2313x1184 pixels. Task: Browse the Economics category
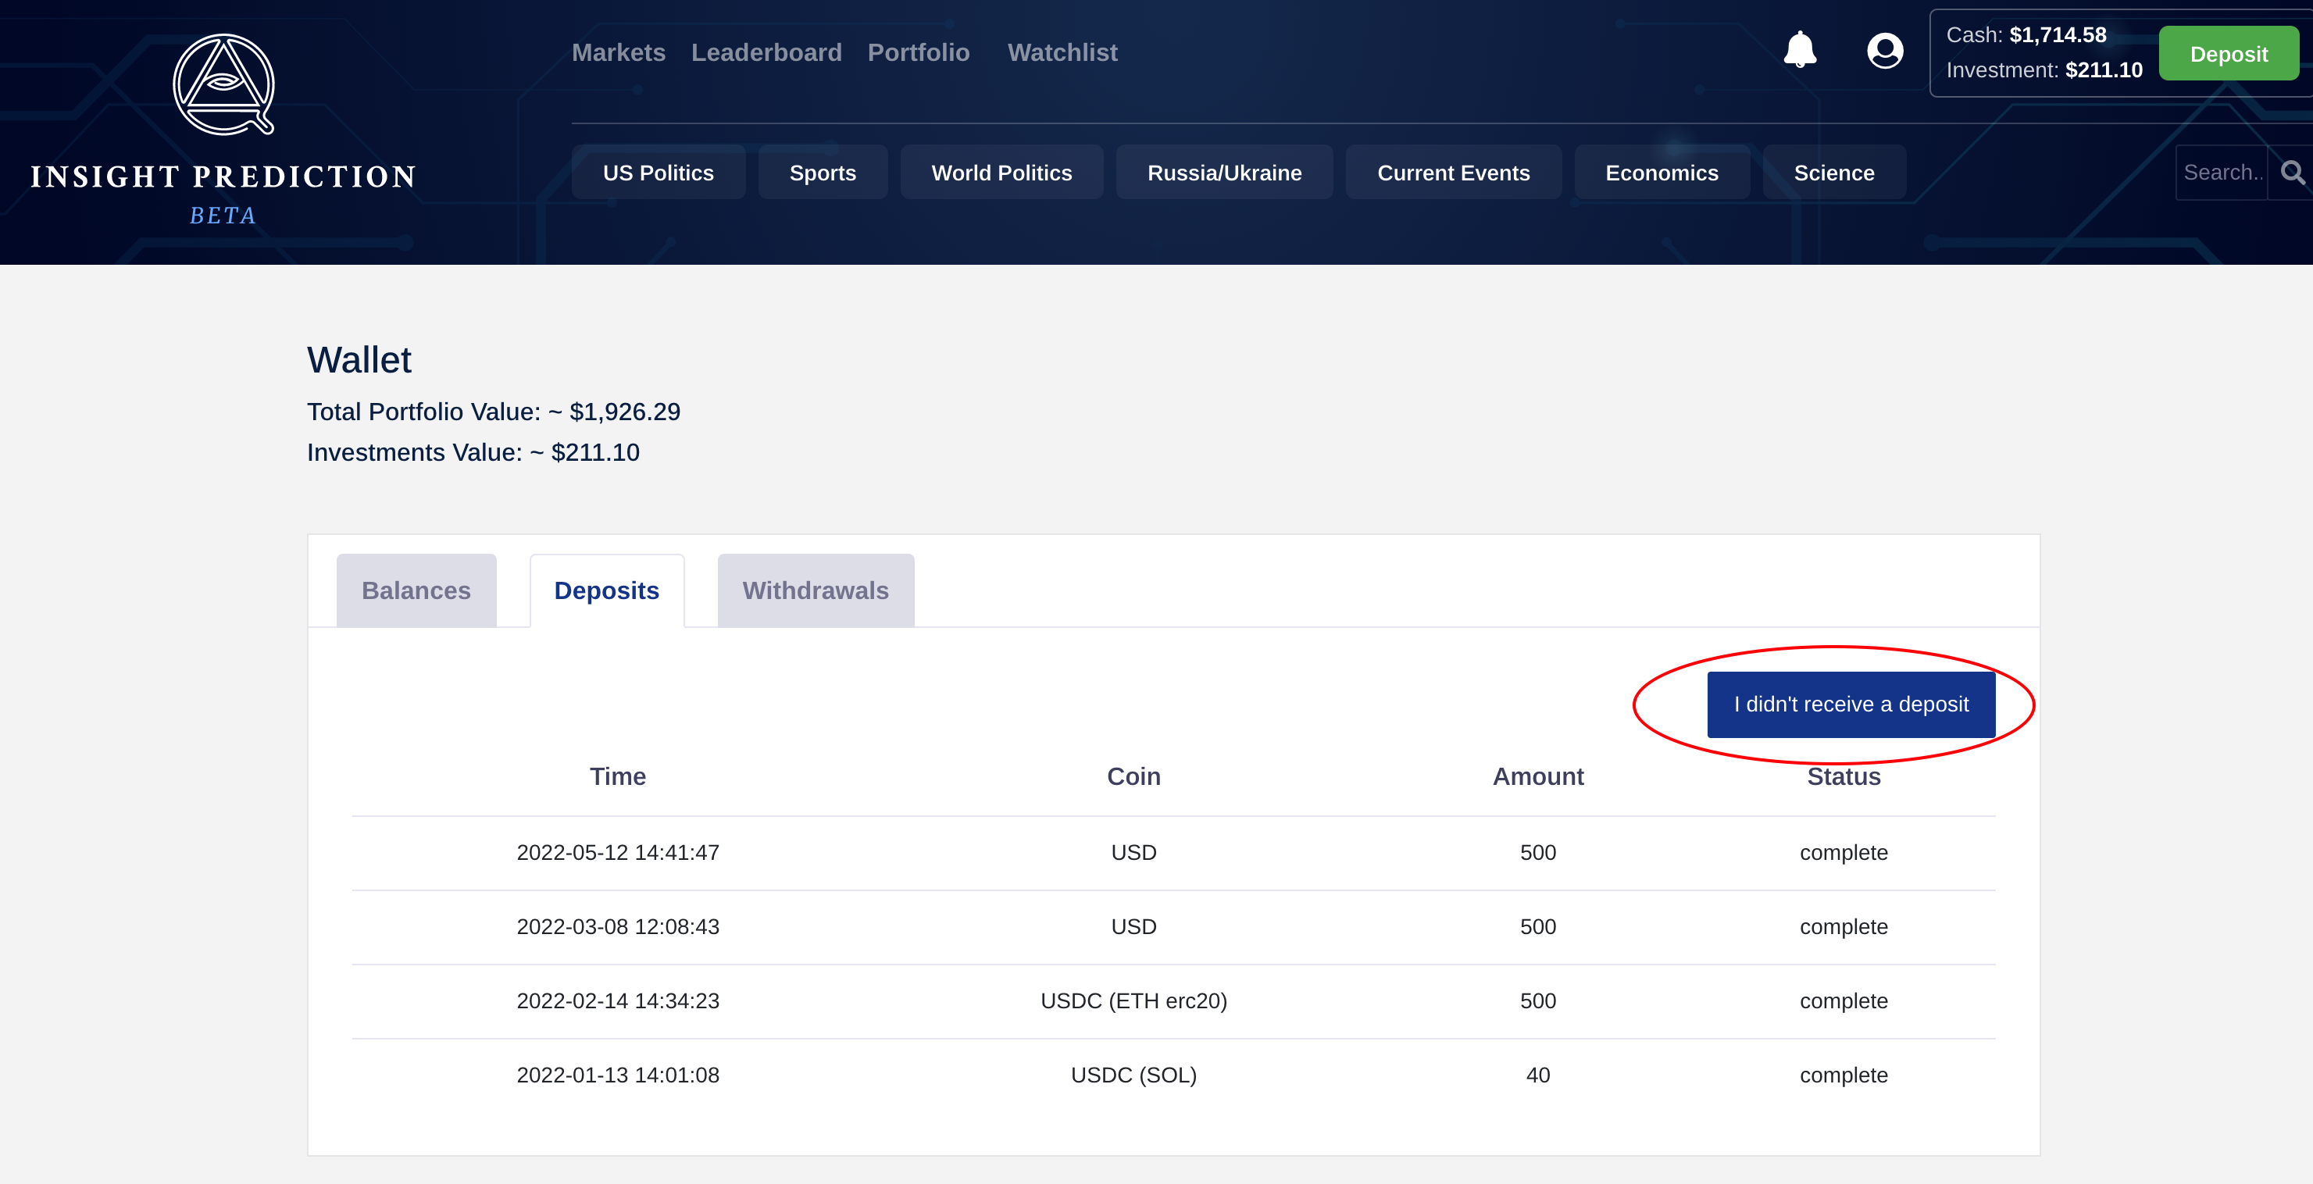1661,173
